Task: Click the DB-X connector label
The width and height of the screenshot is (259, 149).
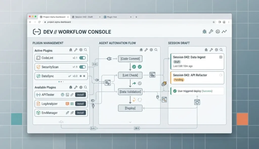Action: pyautogui.click(x=137, y=128)
